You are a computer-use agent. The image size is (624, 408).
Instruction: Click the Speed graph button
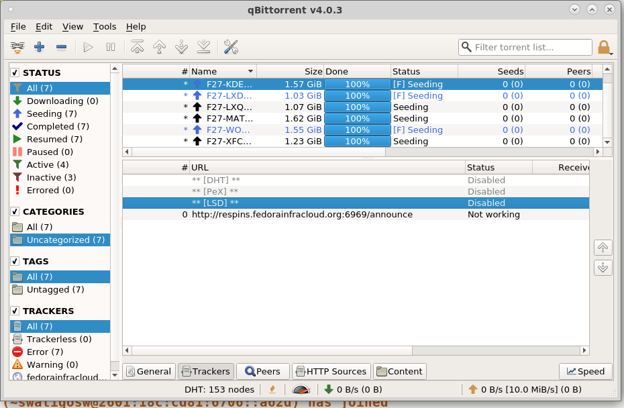tap(585, 371)
